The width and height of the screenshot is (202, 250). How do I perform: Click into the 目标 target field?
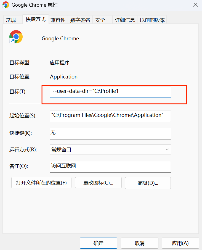click(x=110, y=92)
